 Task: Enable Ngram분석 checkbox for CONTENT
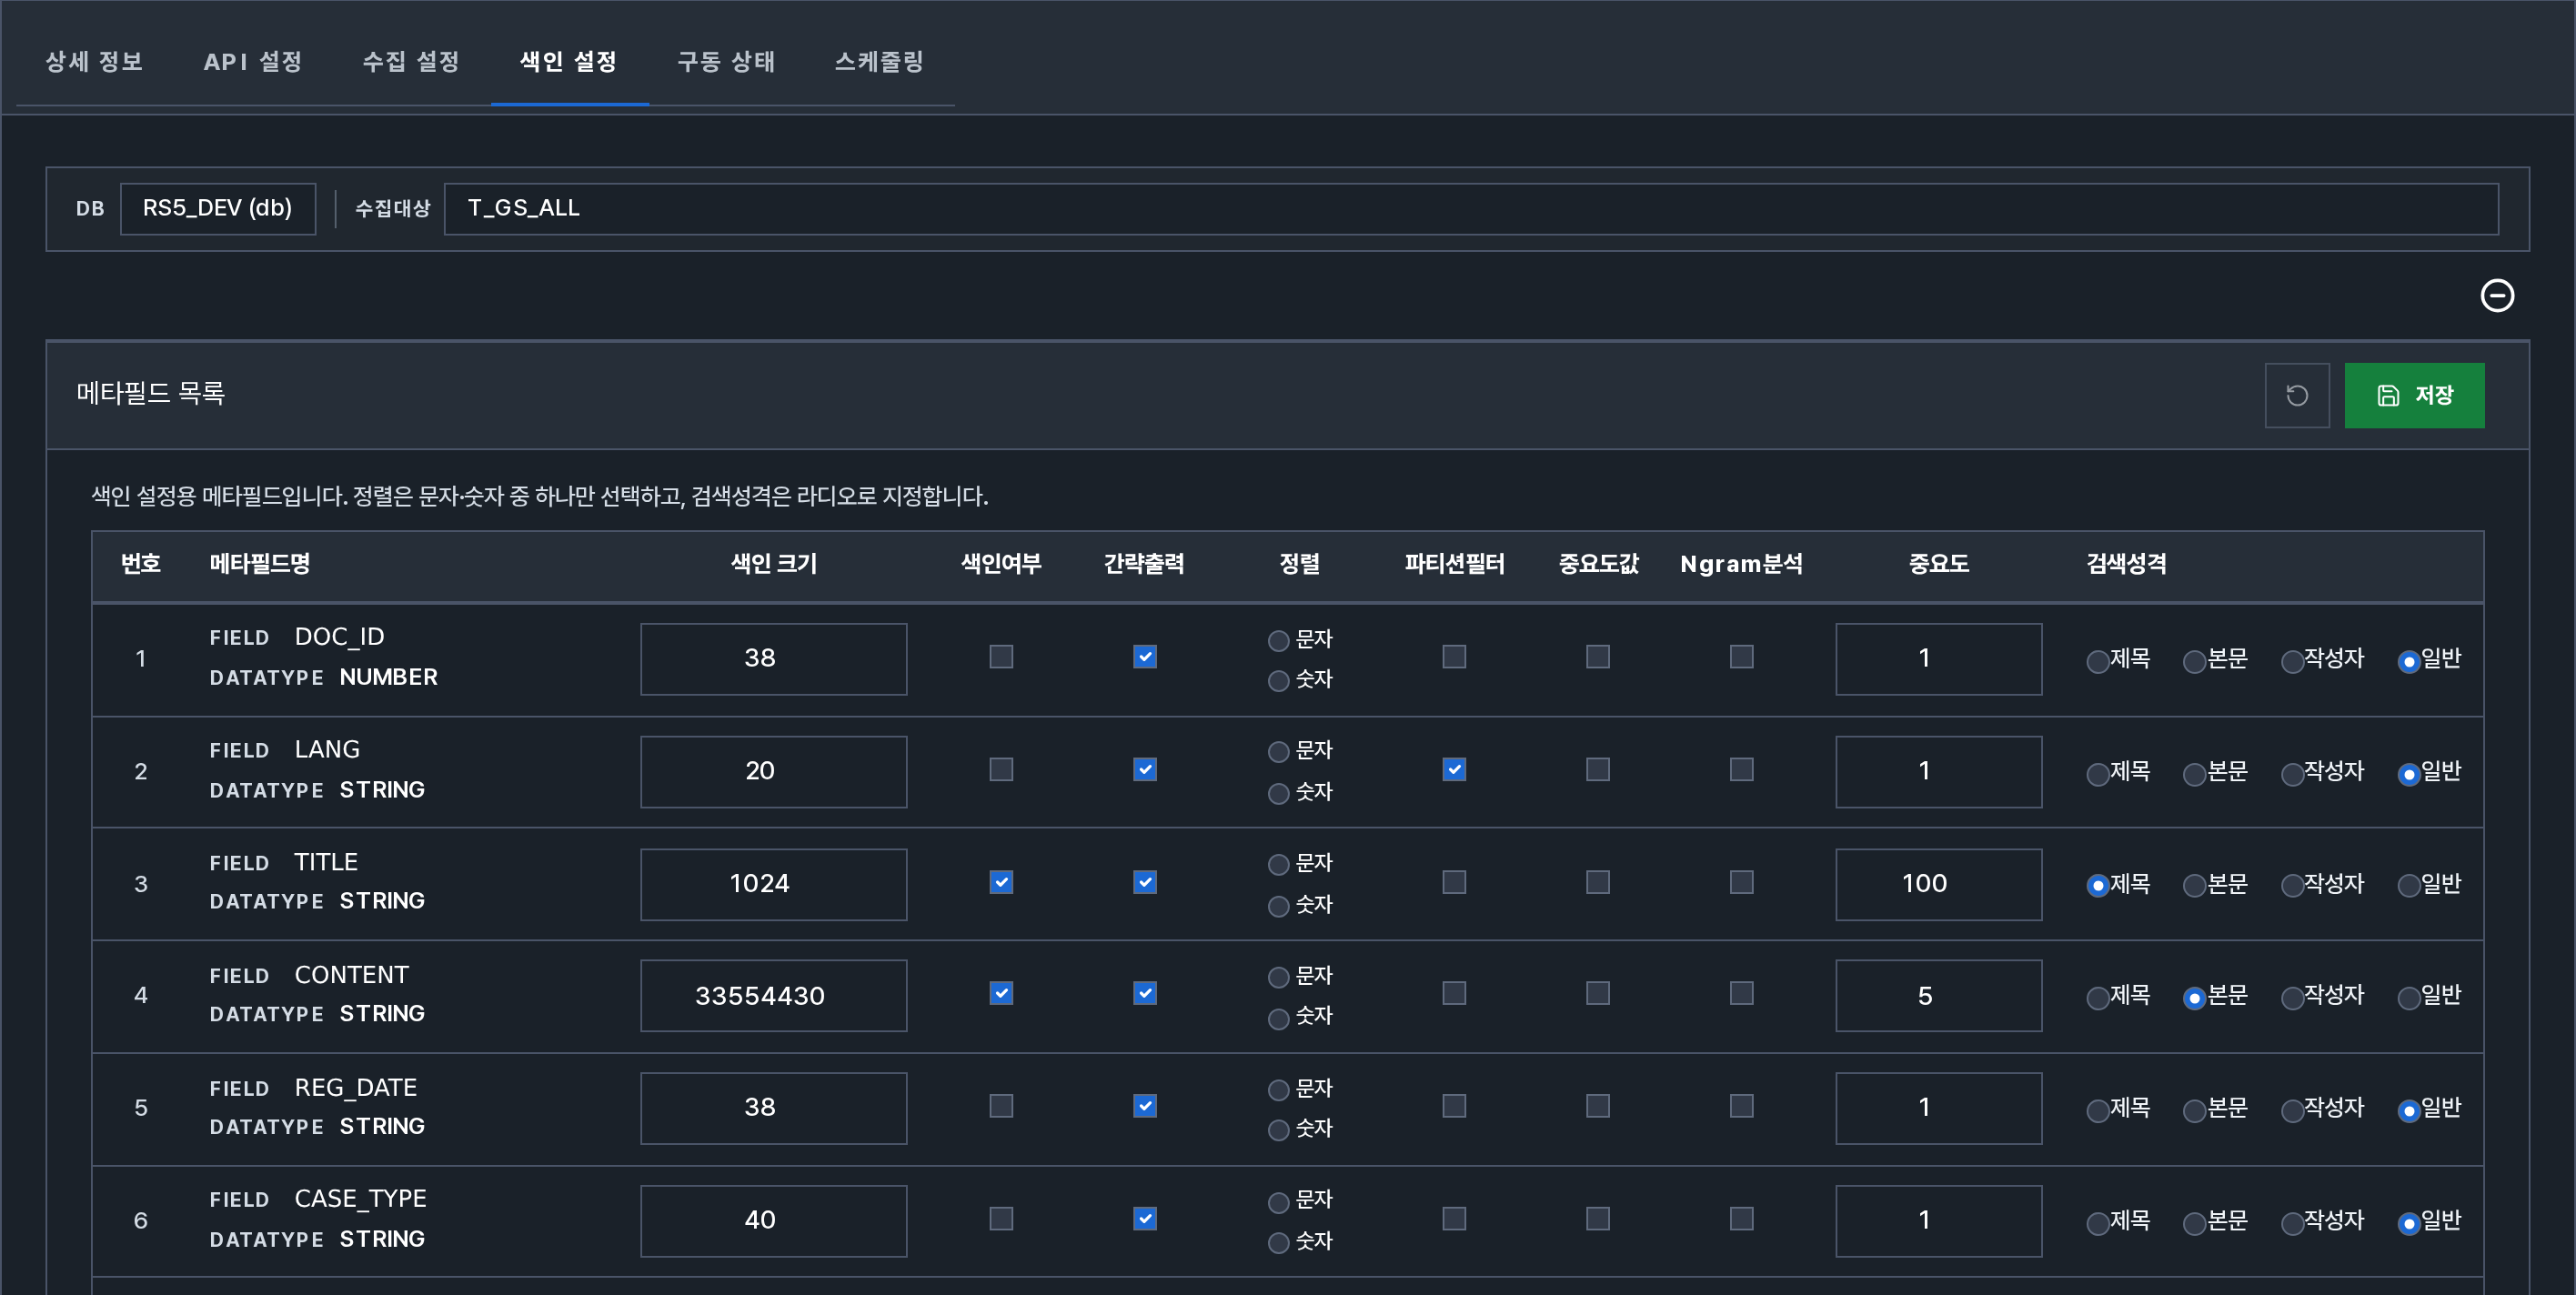point(1742,993)
